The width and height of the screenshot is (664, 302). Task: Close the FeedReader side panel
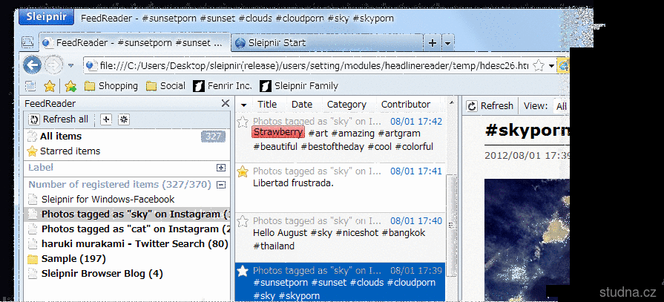pos(226,103)
